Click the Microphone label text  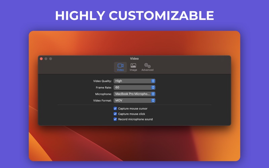pyautogui.click(x=104, y=94)
